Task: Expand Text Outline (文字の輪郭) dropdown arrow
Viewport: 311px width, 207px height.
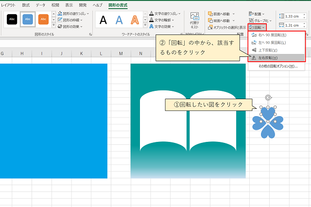Action: (x=173, y=20)
